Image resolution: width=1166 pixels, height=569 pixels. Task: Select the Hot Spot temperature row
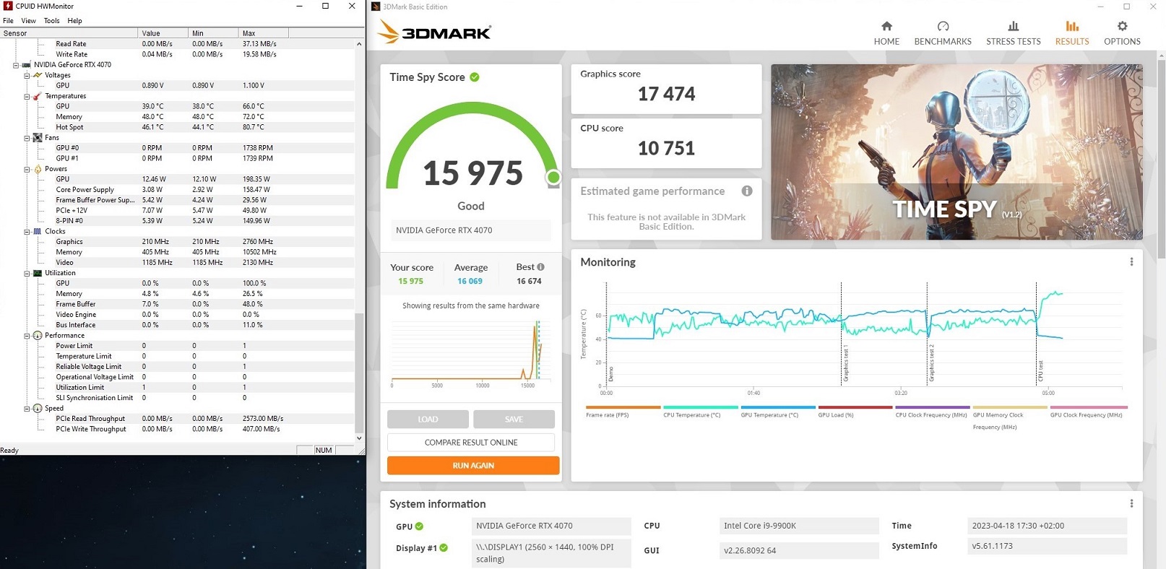[x=177, y=127]
